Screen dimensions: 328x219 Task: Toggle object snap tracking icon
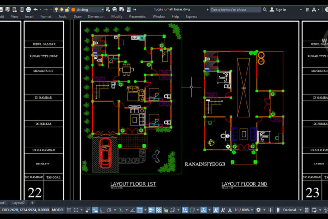coord(132,210)
